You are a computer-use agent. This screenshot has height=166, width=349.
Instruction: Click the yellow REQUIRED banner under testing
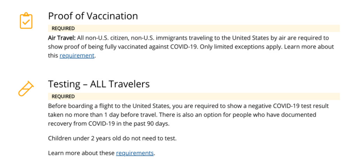(x=194, y=96)
